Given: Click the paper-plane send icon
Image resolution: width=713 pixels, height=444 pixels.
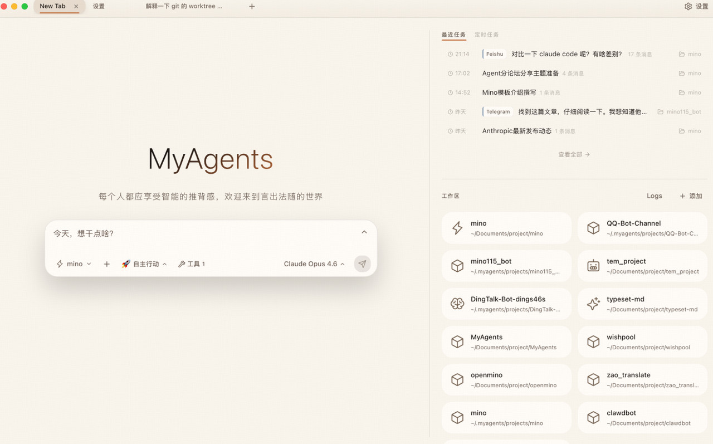Looking at the screenshot, I should click(362, 264).
